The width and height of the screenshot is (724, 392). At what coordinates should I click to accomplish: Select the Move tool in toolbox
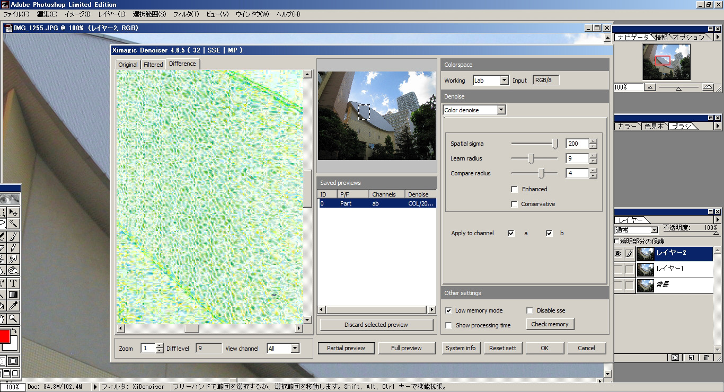click(13, 212)
